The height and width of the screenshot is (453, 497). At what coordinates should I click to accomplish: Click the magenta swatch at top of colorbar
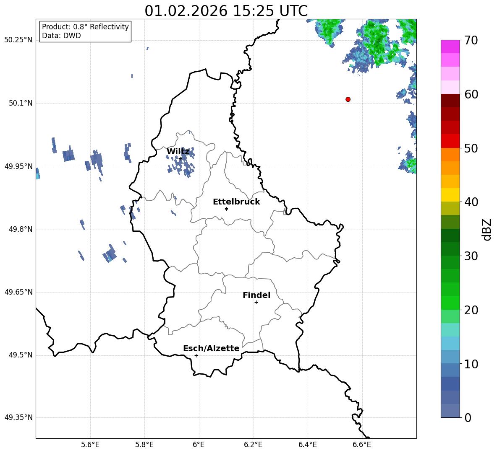point(450,47)
